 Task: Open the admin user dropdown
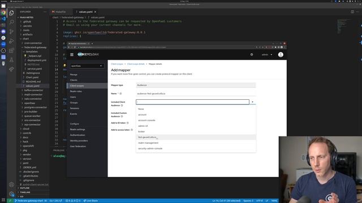pos(267,55)
